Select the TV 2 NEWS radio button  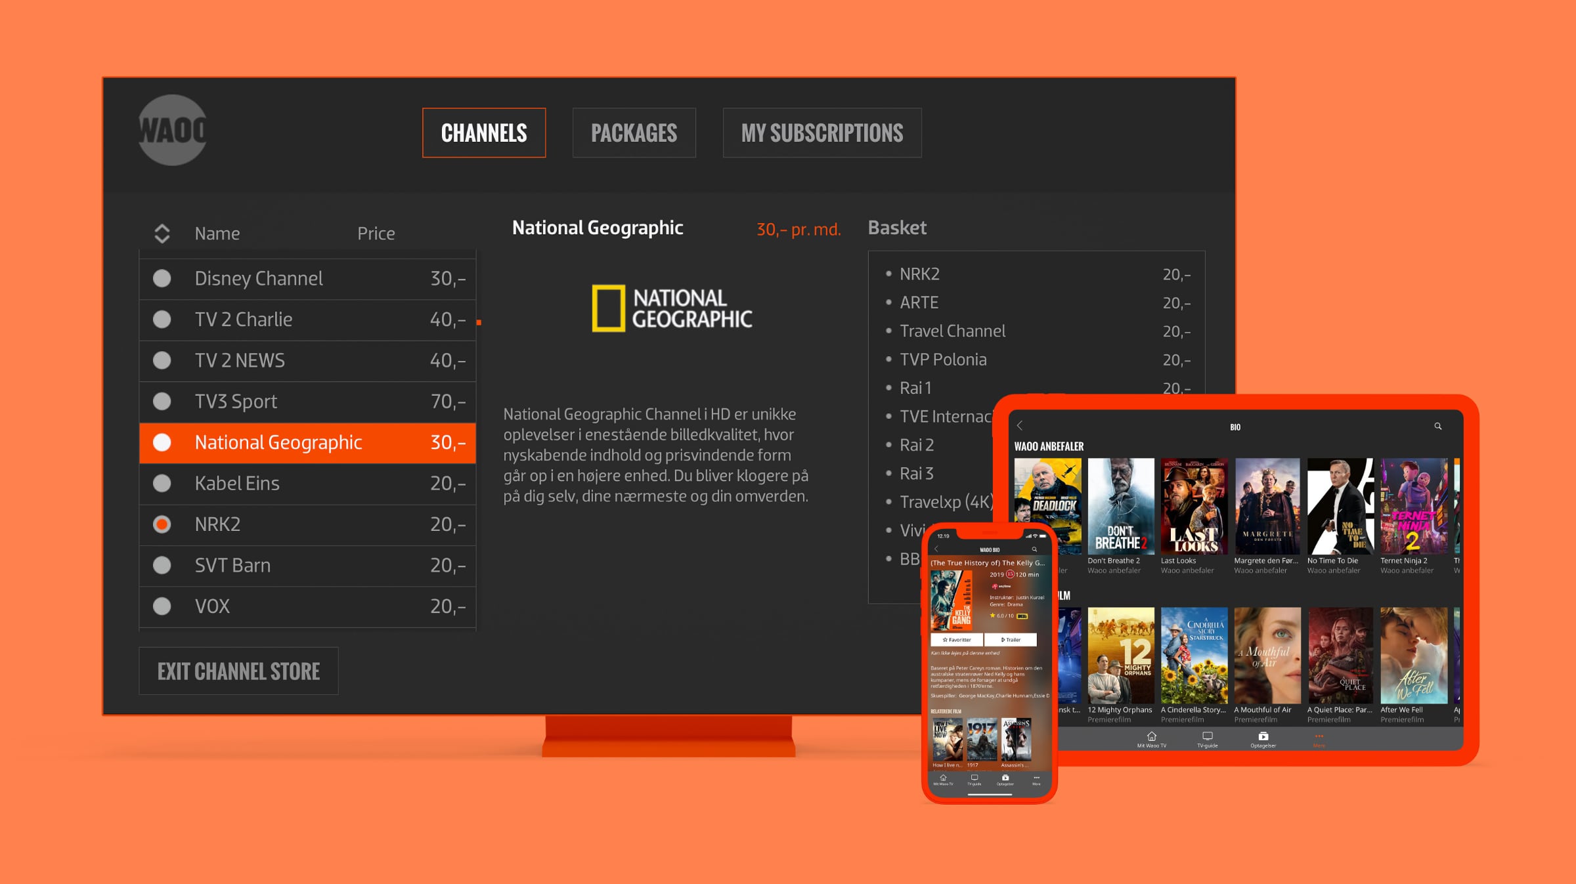(162, 360)
